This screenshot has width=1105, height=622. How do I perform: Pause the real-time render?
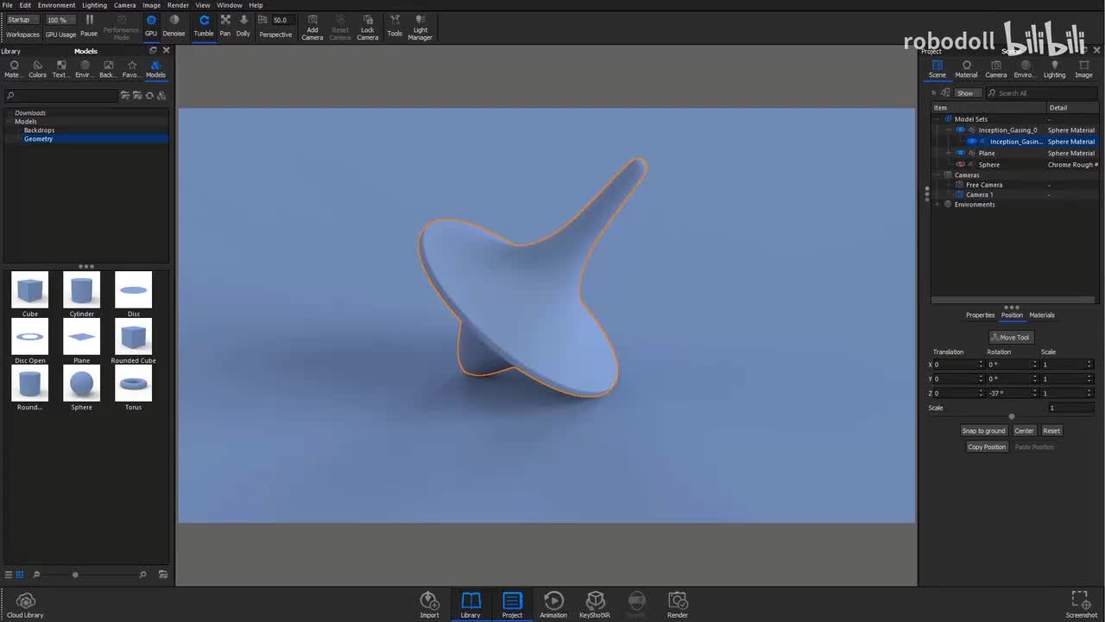[x=89, y=25]
